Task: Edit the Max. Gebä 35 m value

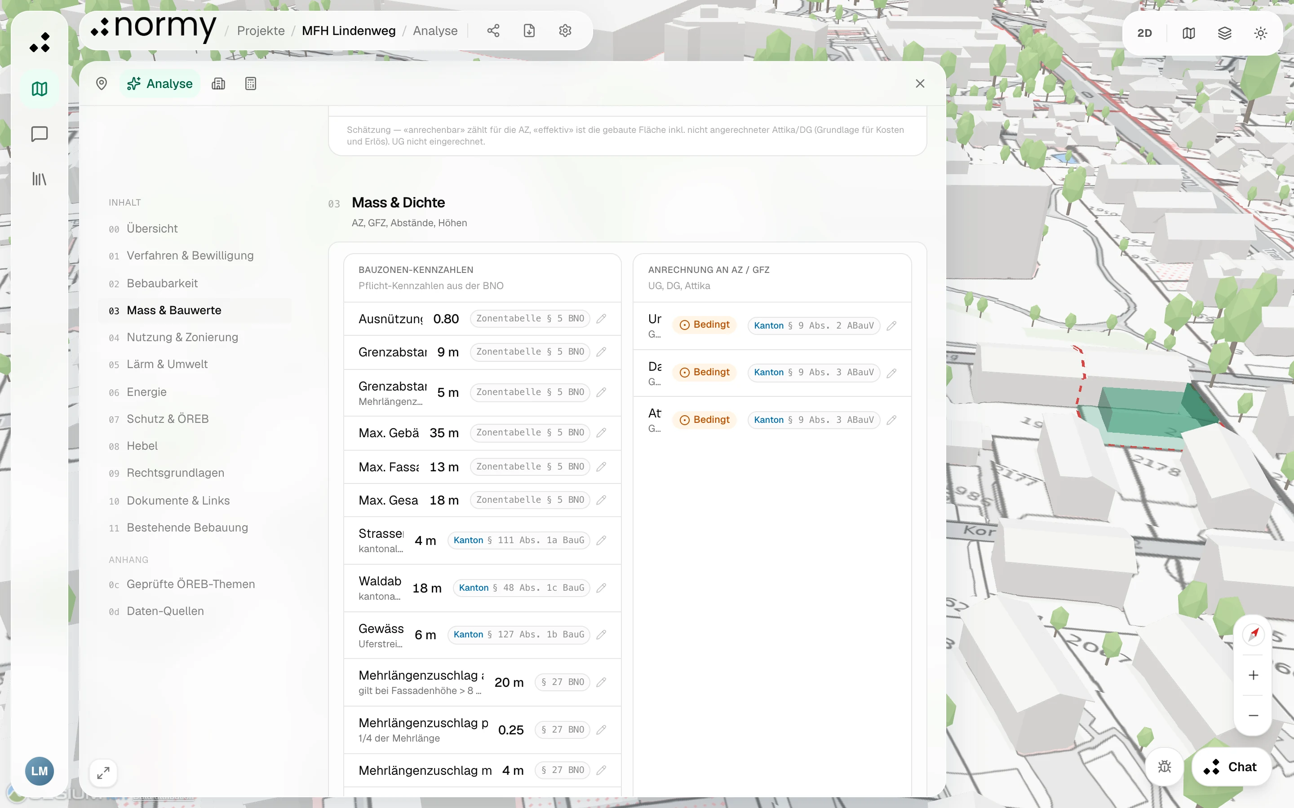Action: (x=601, y=433)
